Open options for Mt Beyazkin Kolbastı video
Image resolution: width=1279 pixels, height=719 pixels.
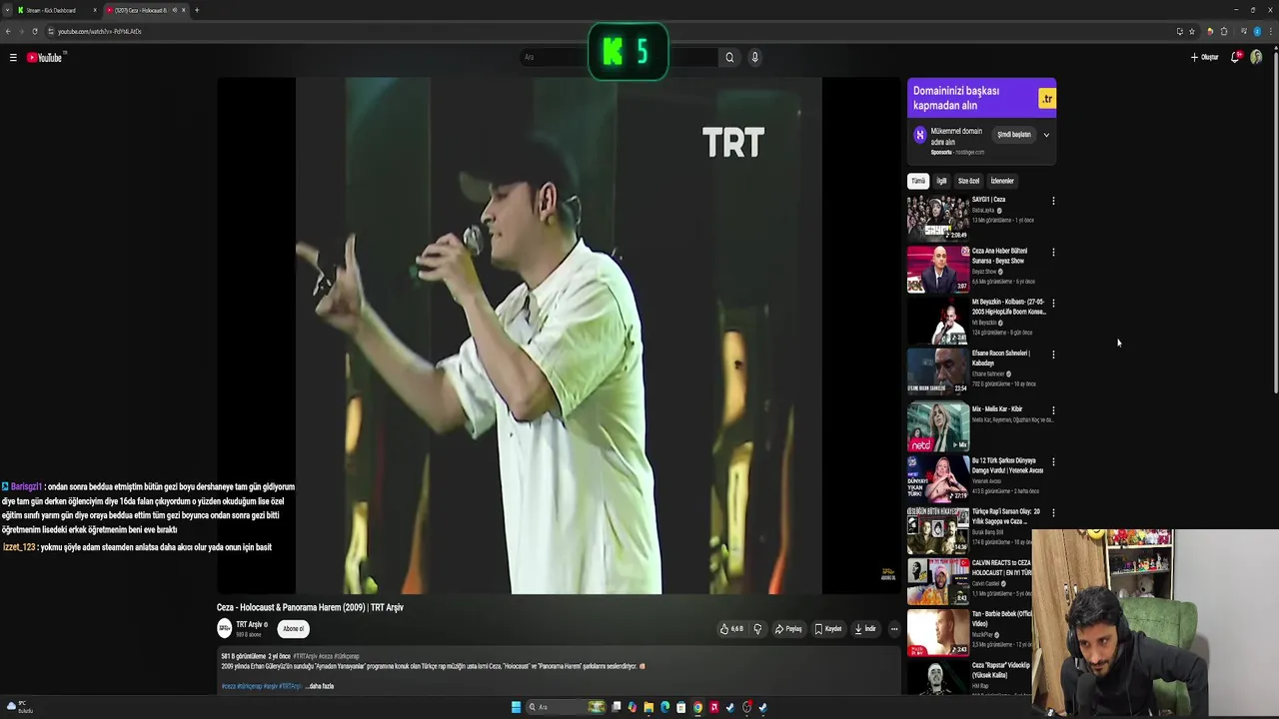1053,303
